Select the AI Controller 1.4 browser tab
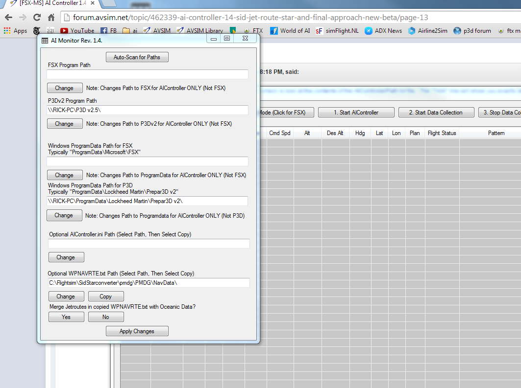The image size is (521, 388). click(50, 3)
